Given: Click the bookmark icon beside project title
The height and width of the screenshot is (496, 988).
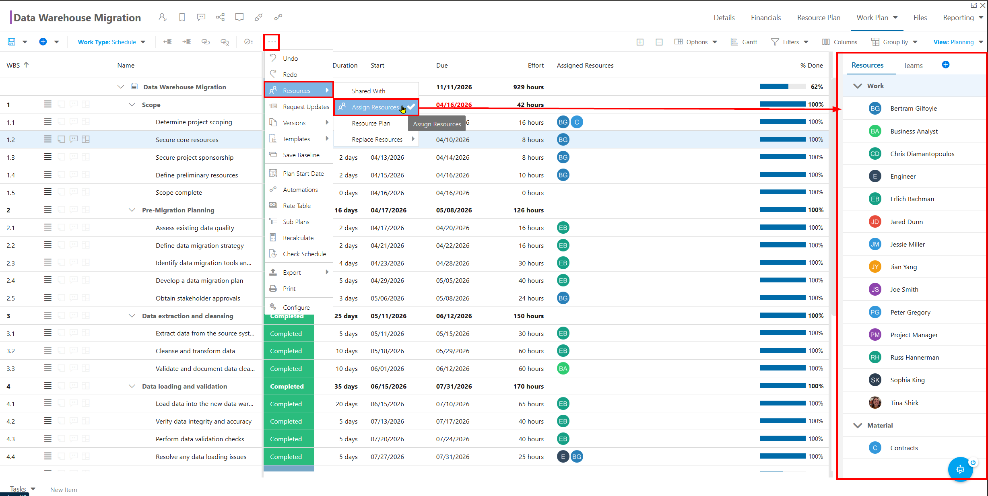Looking at the screenshot, I should coord(182,17).
